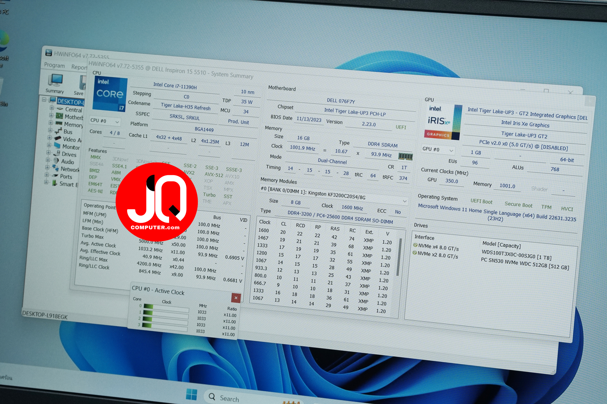This screenshot has height=404, width=607.
Task: Close the CPU #0 Active Clock panel
Action: point(236,298)
